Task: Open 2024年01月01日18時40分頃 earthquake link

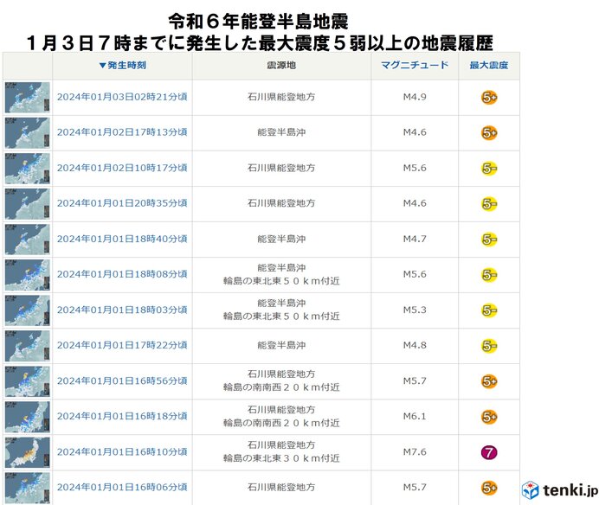Action: click(x=122, y=239)
